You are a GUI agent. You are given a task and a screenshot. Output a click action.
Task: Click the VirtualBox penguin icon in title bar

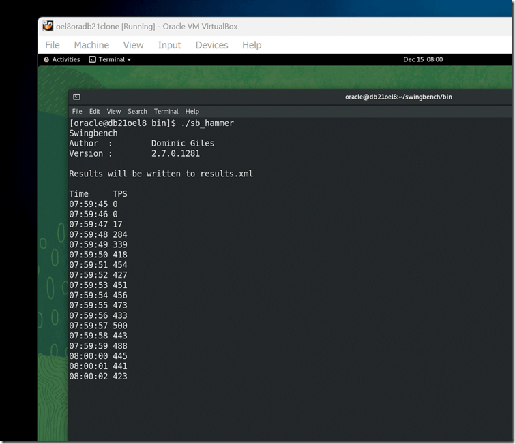point(48,27)
